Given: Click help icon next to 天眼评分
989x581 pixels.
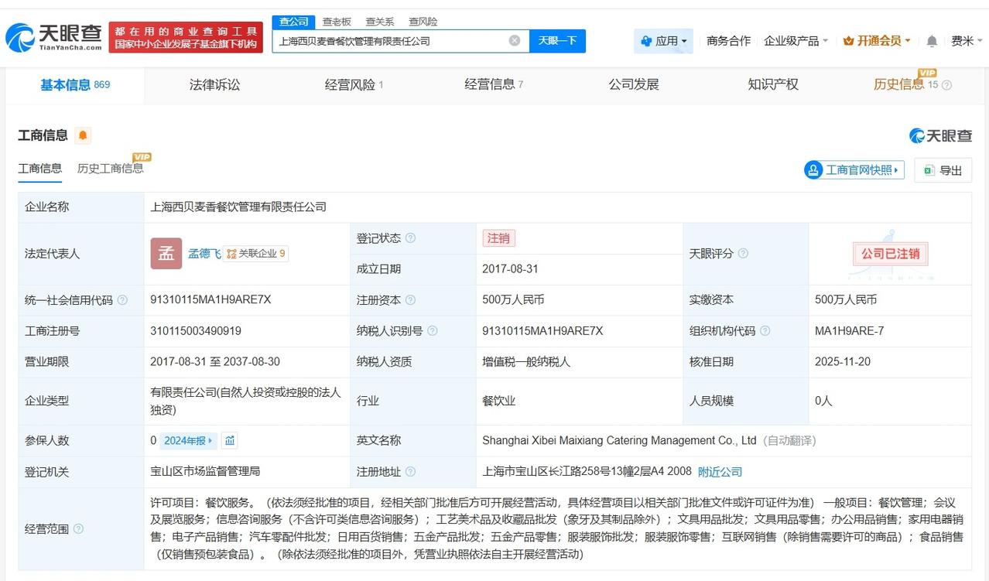Looking at the screenshot, I should tap(743, 254).
